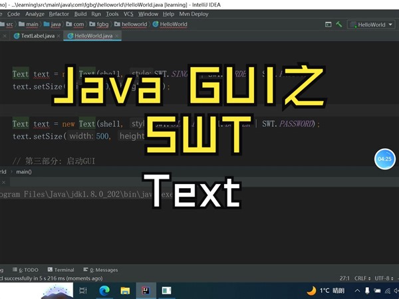
Task: Open the HelloWorld run configuration dropdown
Action: click(371, 25)
